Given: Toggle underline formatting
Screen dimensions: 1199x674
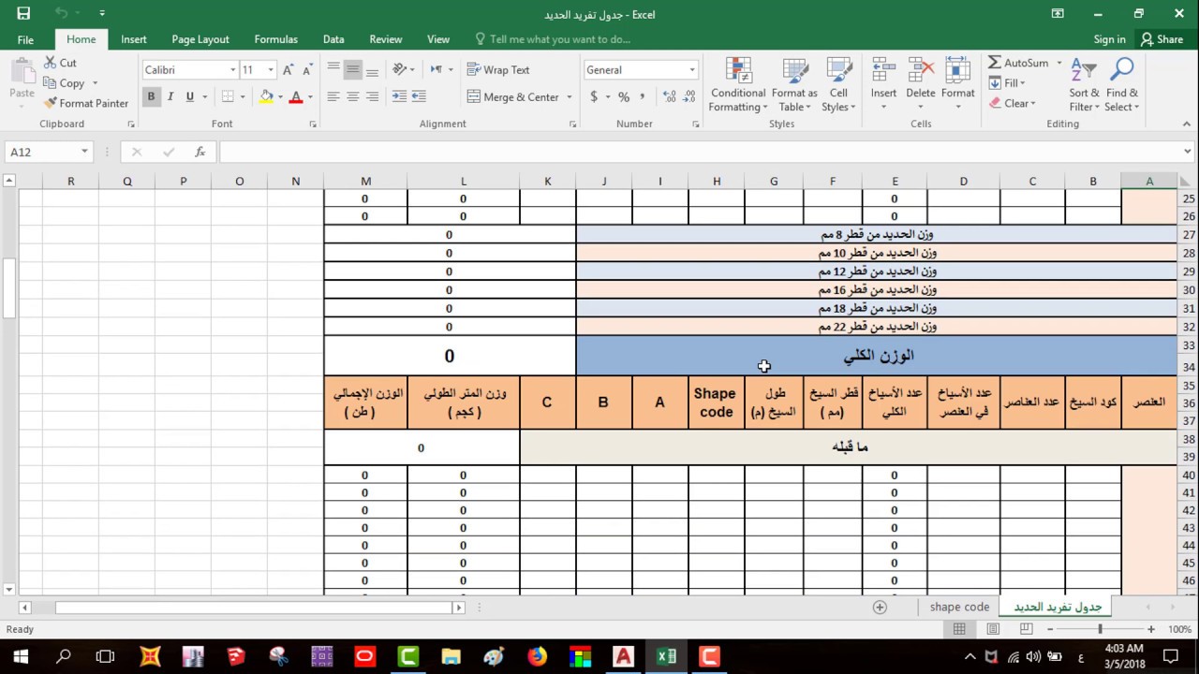Looking at the screenshot, I should 190,96.
